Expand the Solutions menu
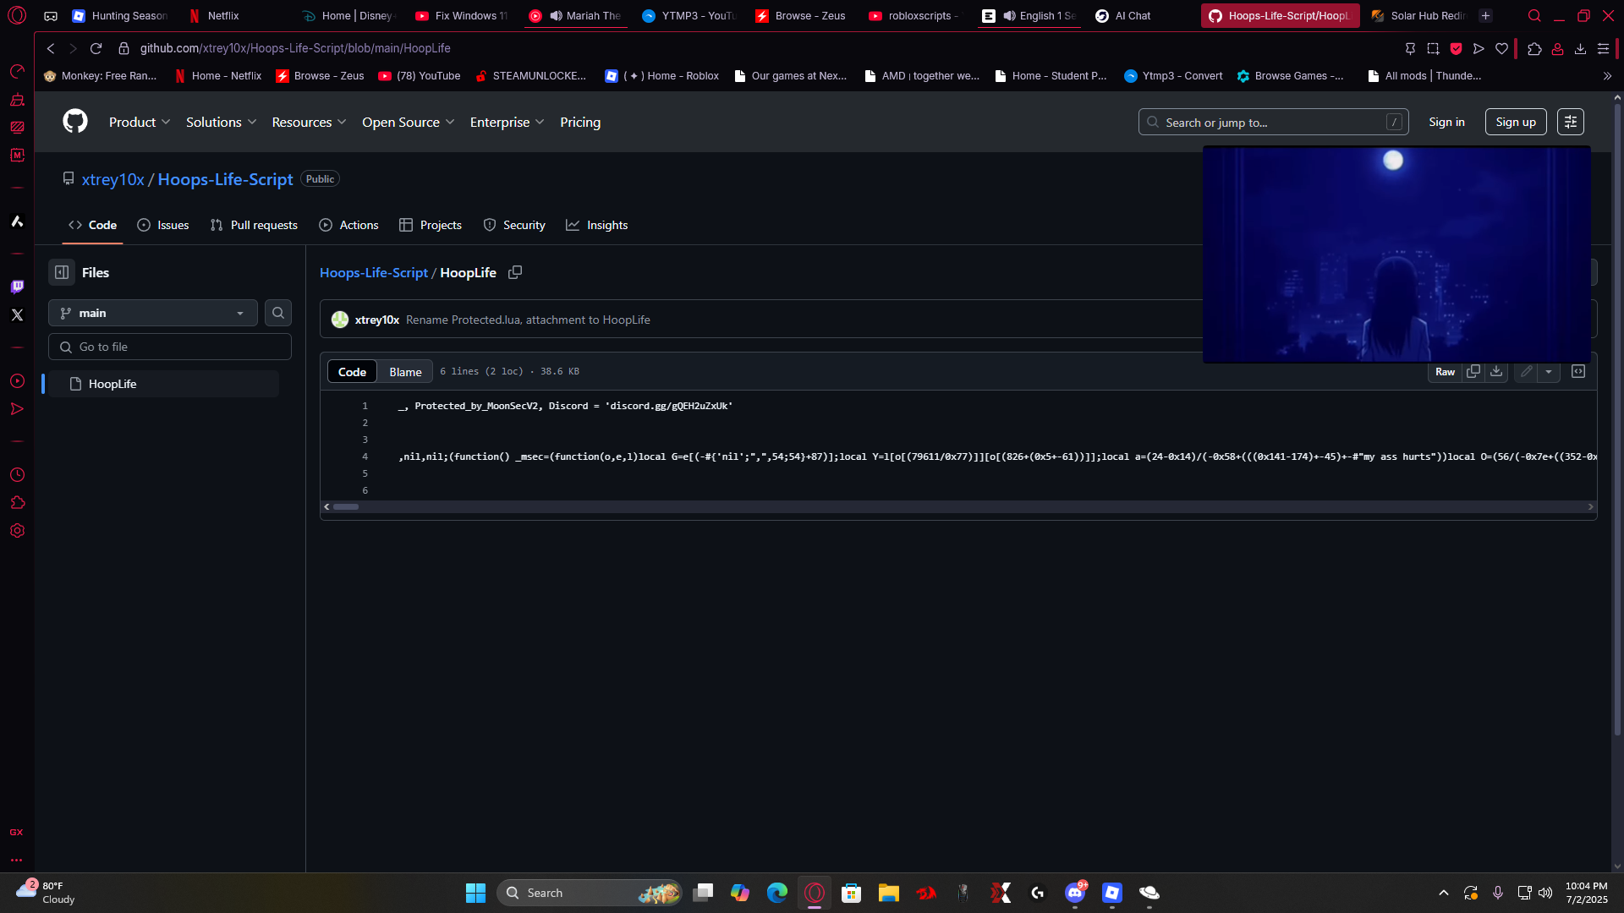The height and width of the screenshot is (913, 1624). click(221, 122)
